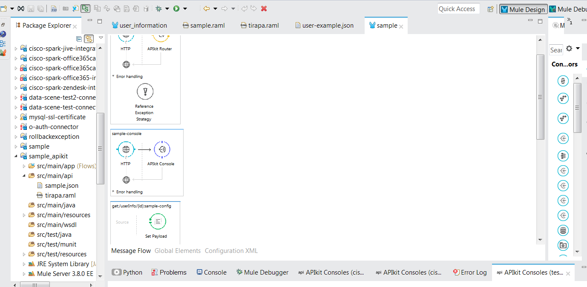Click the Mule Palette search field
Screen dimensions: 587x287
[556, 50]
